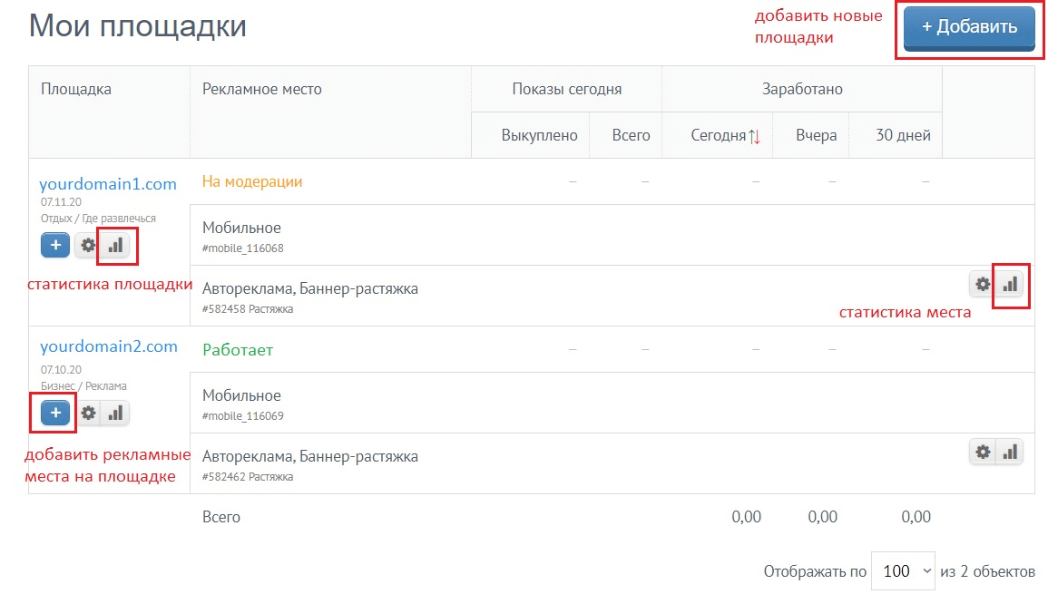1048x594 pixels.
Task: Open settings gear for yourdomain1.com site
Action: (88, 245)
